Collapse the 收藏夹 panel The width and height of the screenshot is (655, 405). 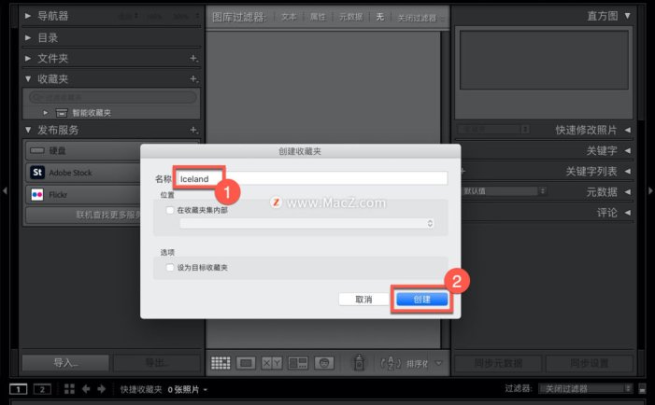pos(28,78)
